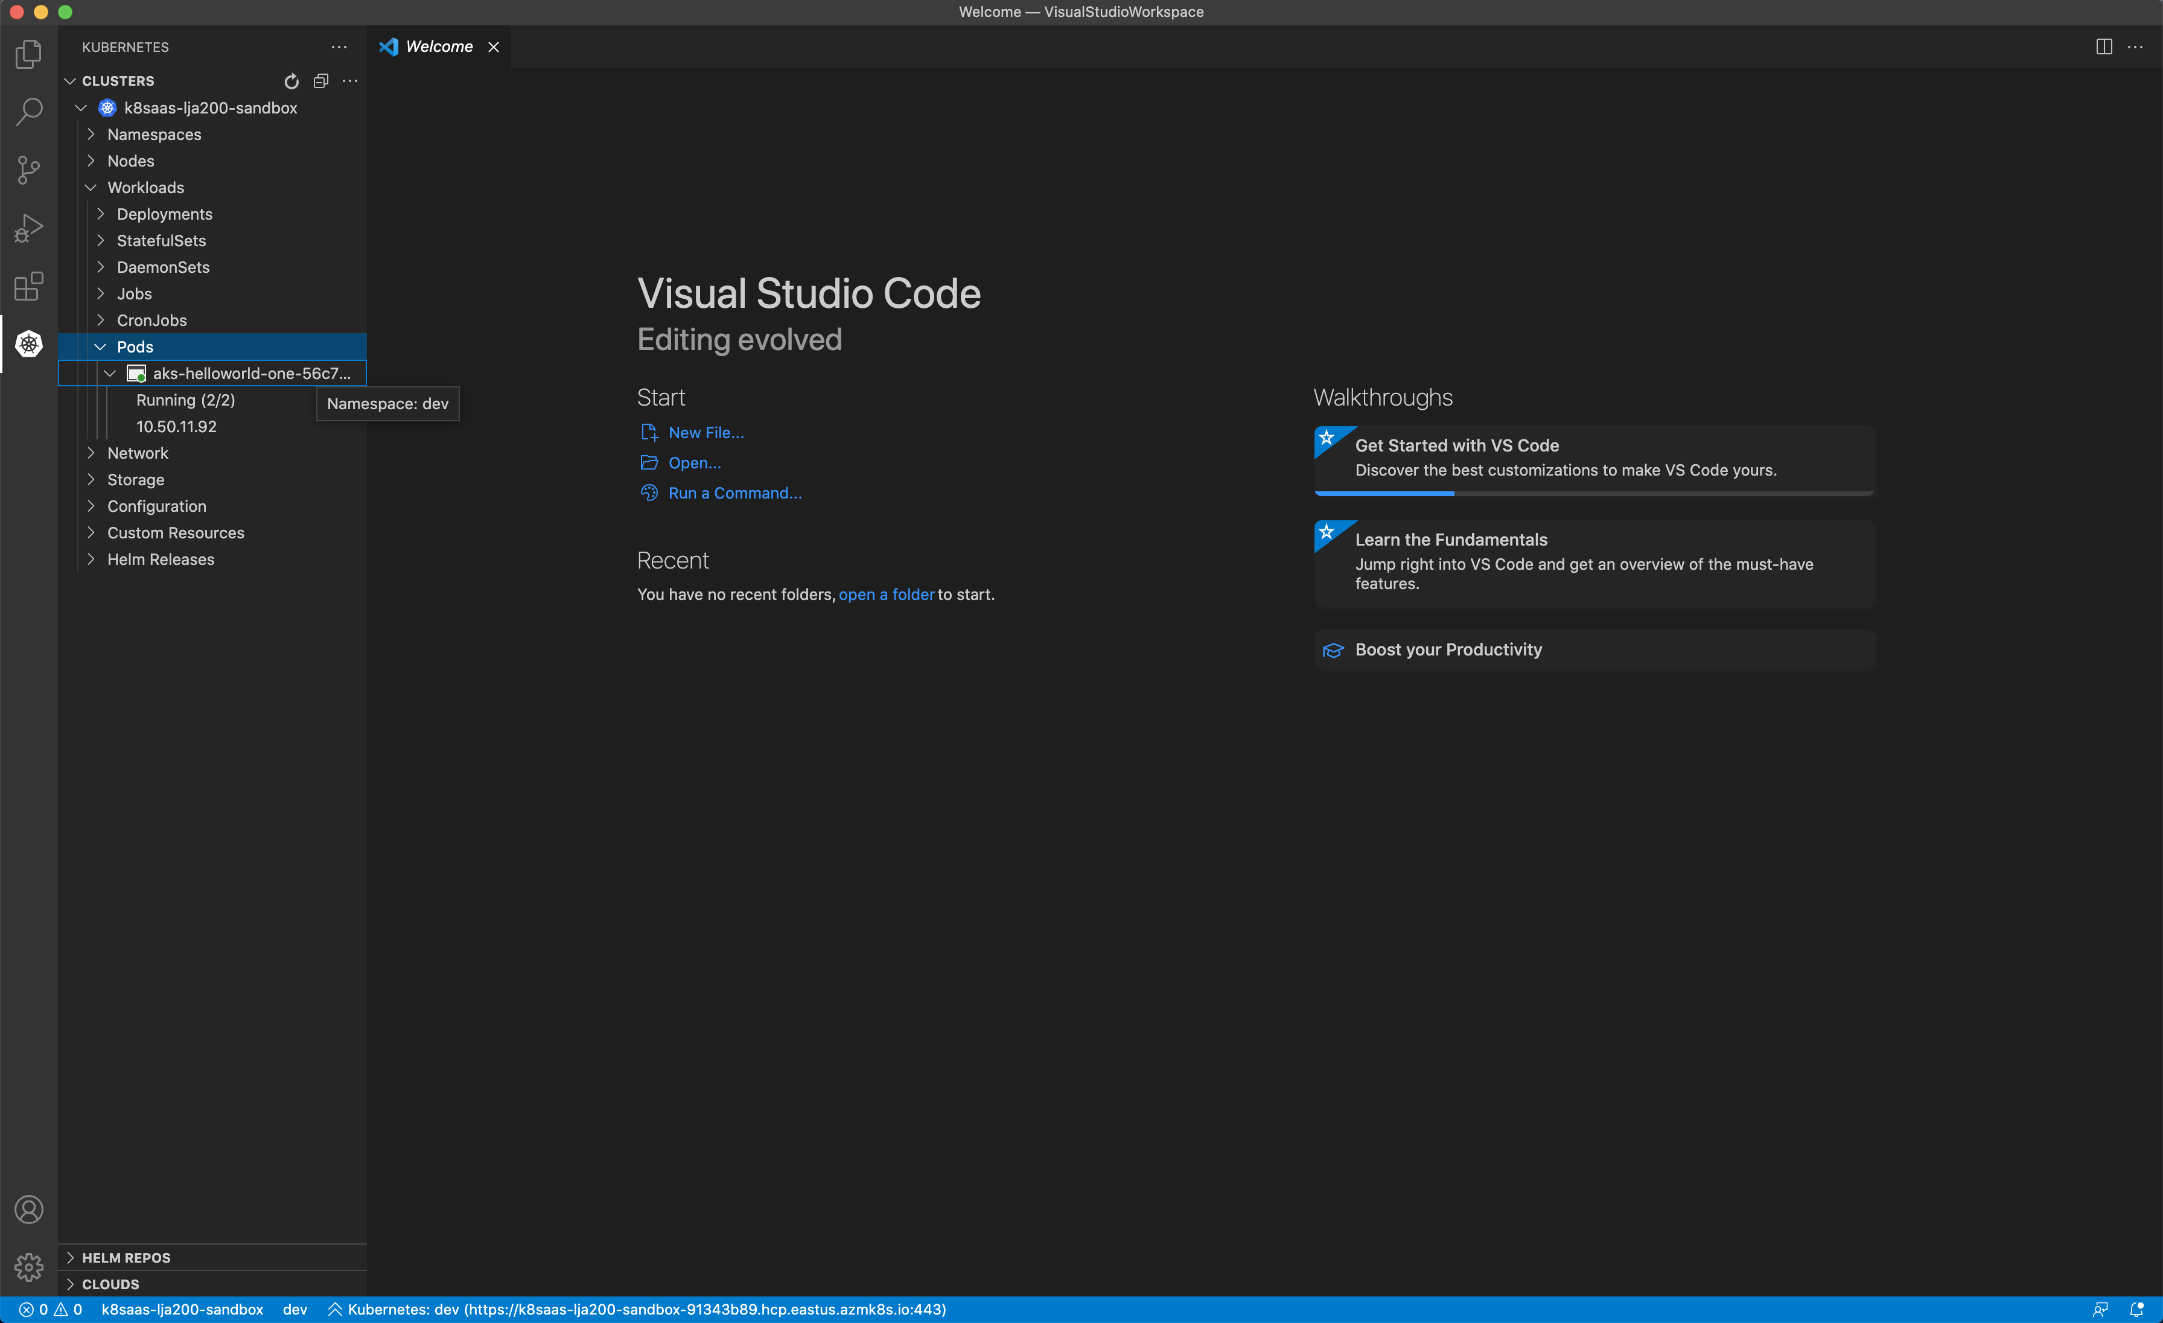The image size is (2163, 1323).
Task: Open Clusters section more actions menu
Action: pyautogui.click(x=349, y=81)
